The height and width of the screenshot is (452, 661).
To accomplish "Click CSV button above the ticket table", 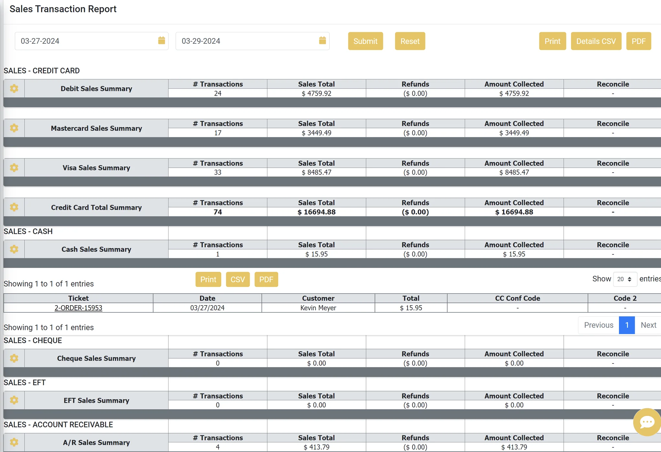I will click(x=237, y=279).
